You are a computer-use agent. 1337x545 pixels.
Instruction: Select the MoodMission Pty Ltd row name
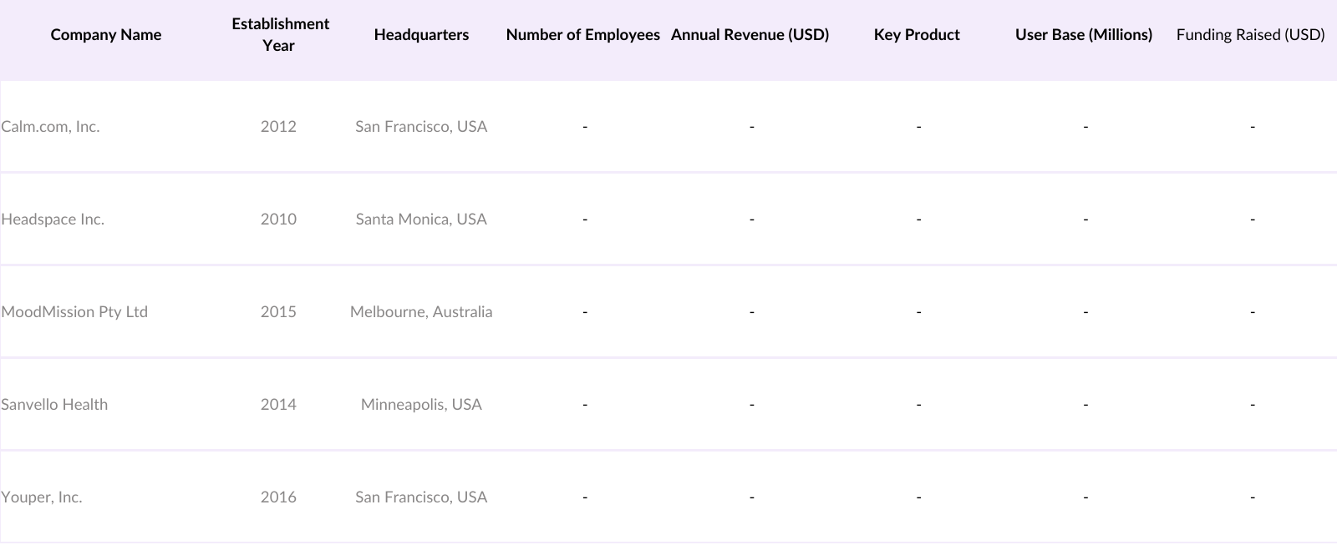[x=74, y=312]
